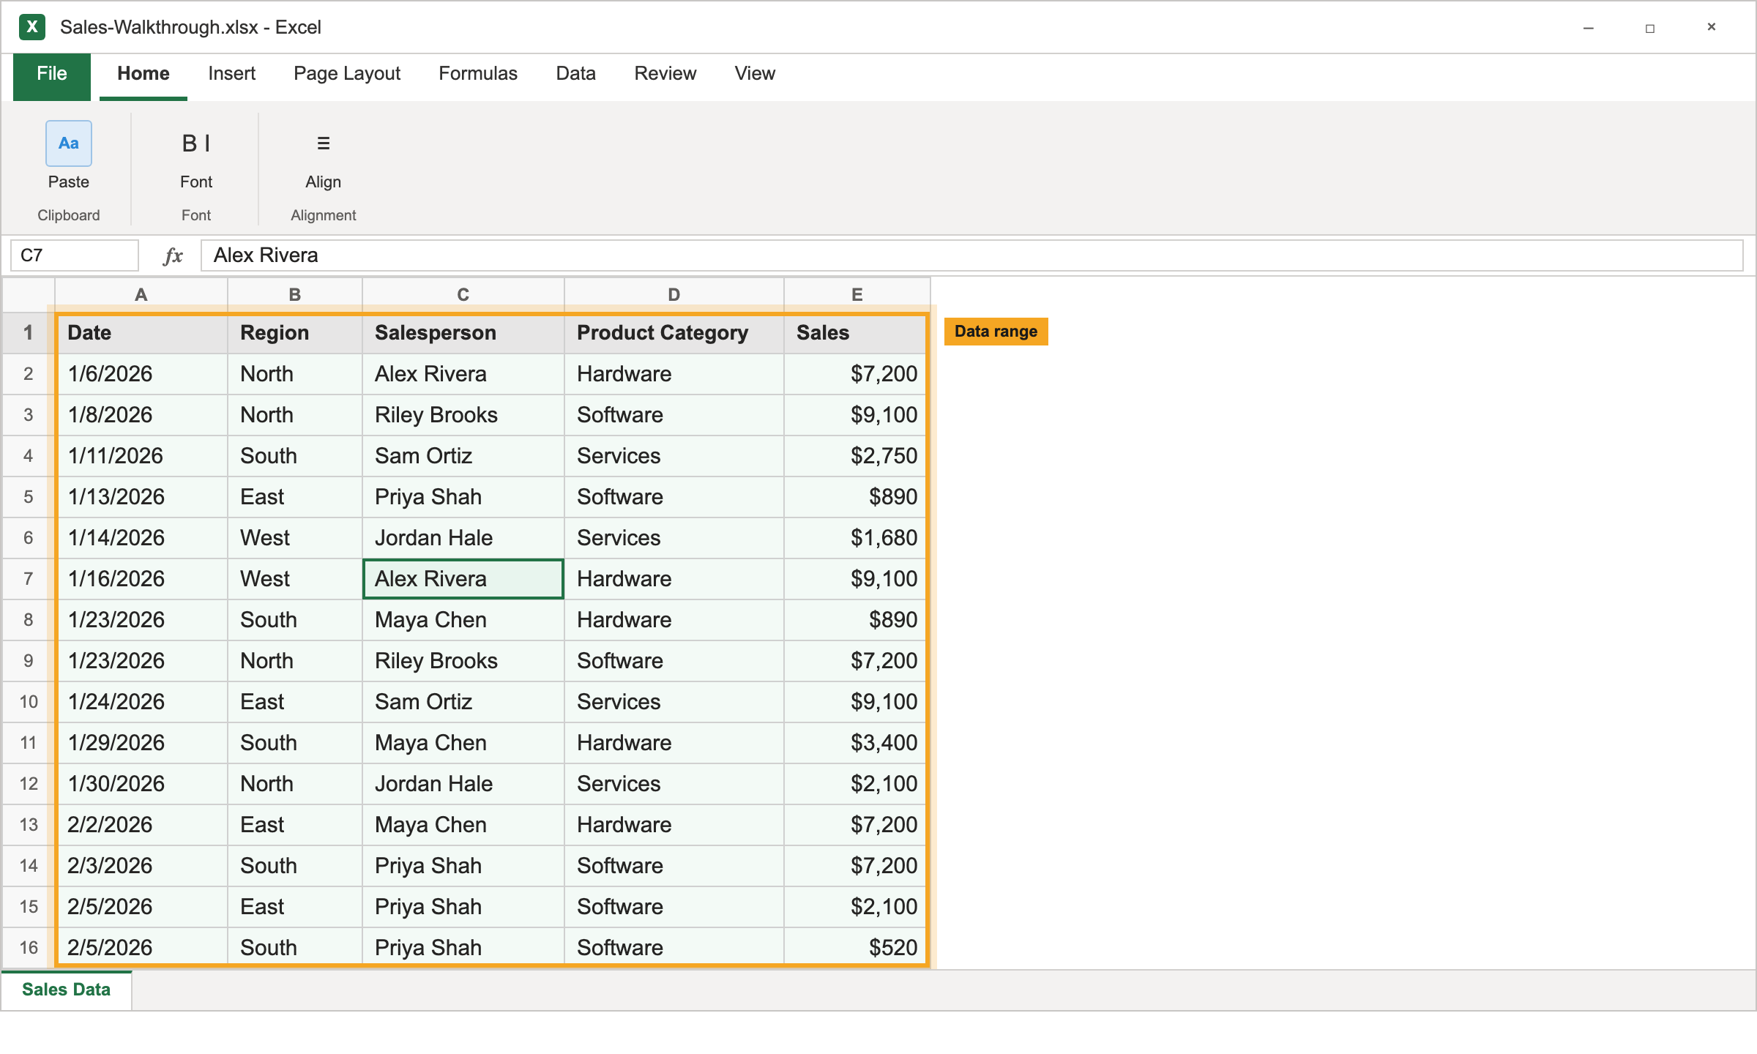Select the East region cell in row 5

click(295, 497)
